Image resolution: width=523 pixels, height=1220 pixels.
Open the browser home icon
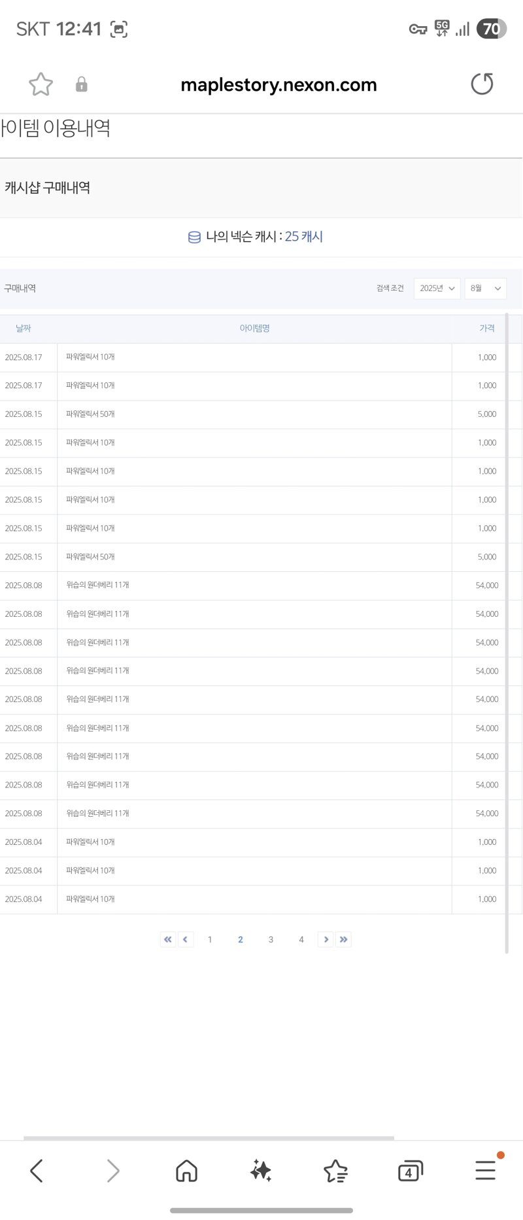[x=187, y=1171]
